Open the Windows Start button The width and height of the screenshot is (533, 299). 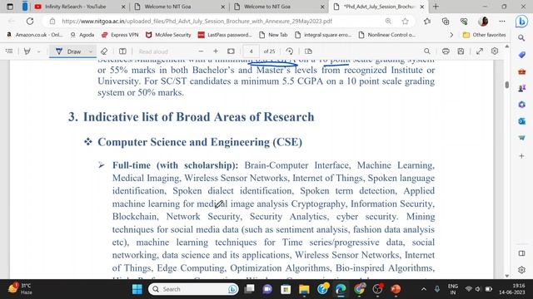pos(137,289)
